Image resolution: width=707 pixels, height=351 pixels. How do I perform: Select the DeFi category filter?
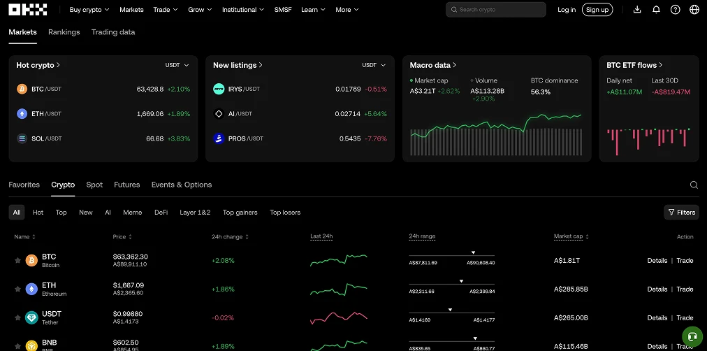(161, 212)
